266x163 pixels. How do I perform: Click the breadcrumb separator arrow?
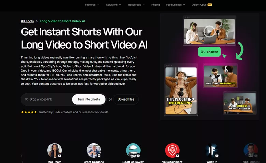coord(36,21)
